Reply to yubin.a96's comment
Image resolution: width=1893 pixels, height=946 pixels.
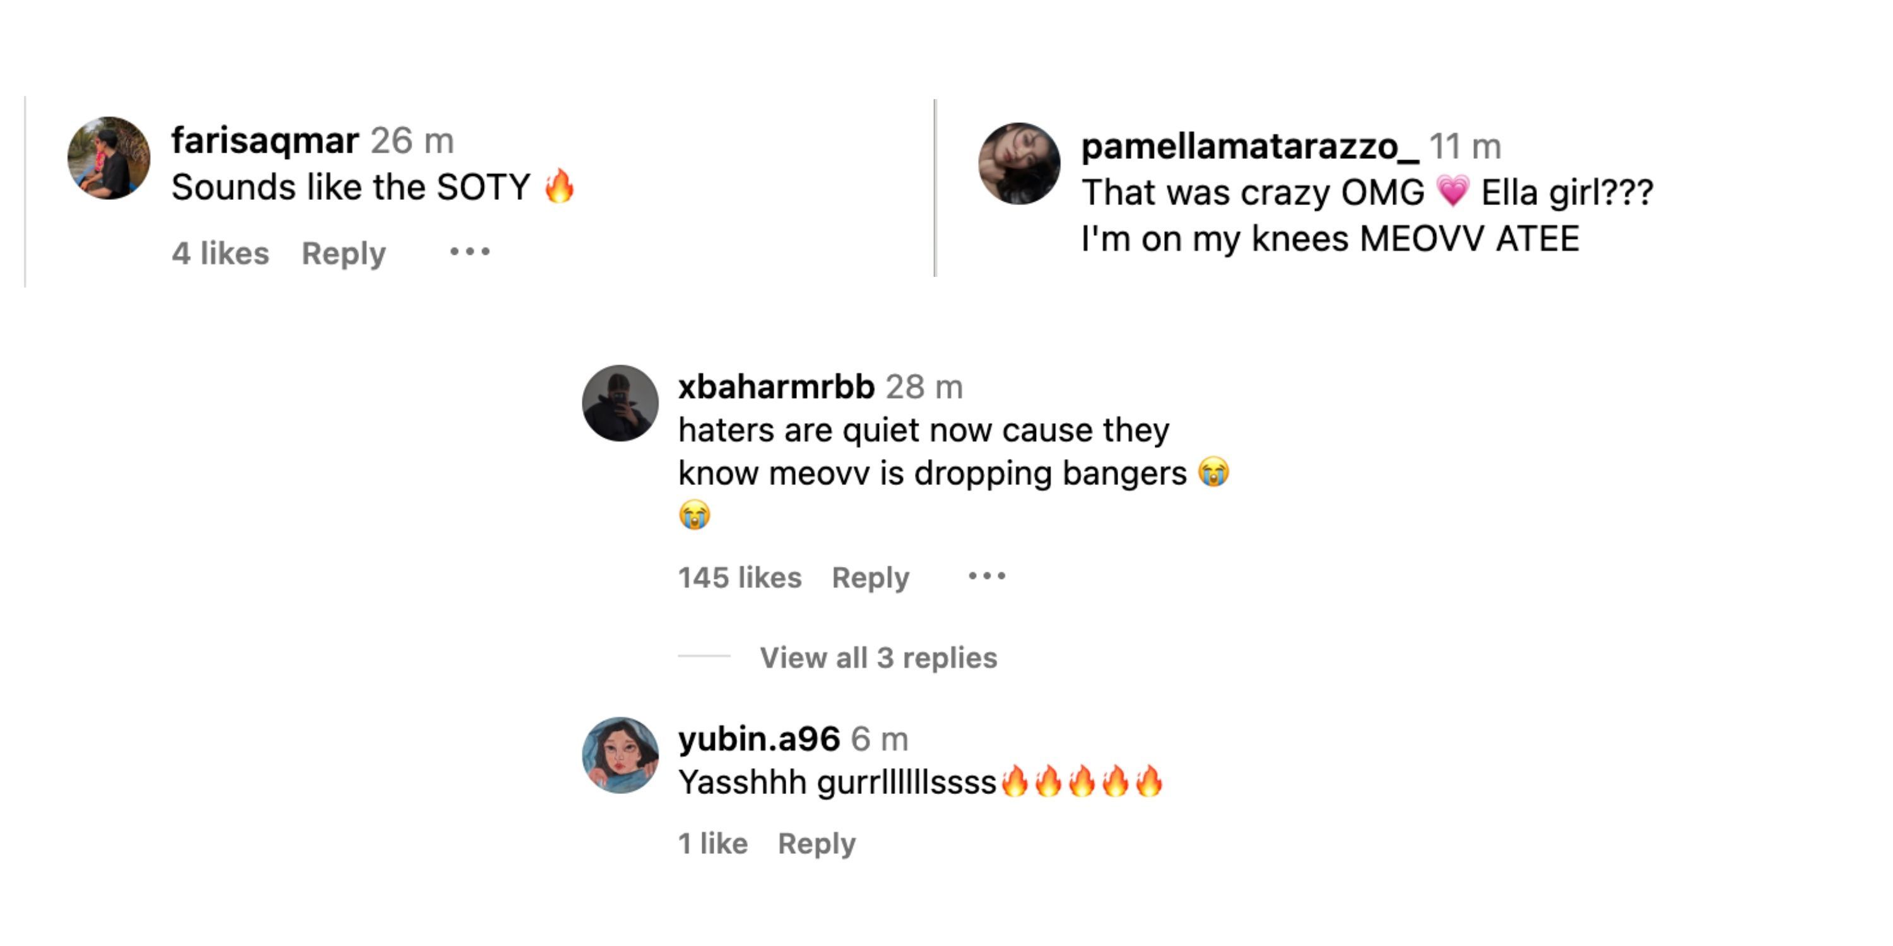[x=817, y=844]
